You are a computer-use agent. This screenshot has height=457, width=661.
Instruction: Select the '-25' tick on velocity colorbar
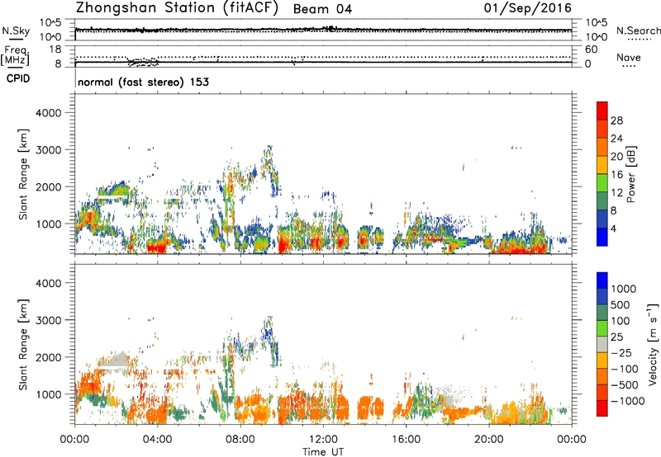coord(621,353)
